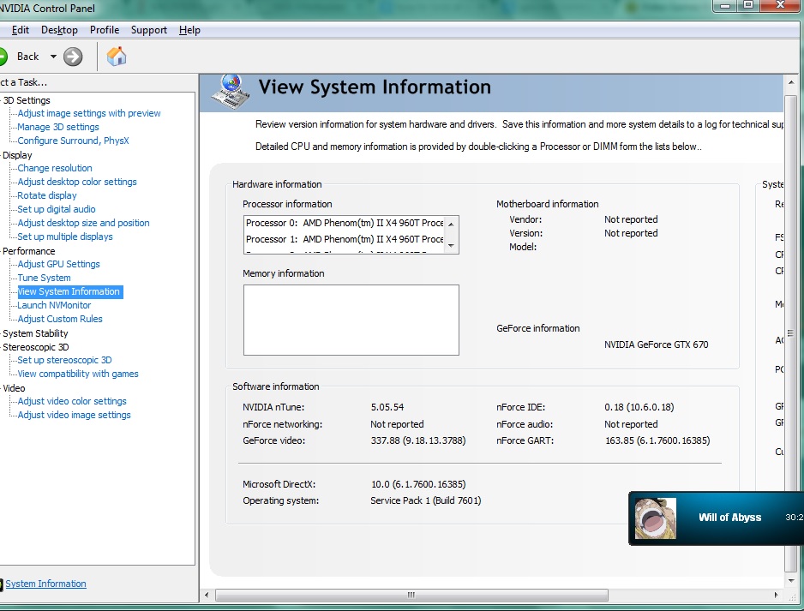Click the Service Pack 1 operating system value
Viewport: 804px width, 611px height.
click(426, 500)
